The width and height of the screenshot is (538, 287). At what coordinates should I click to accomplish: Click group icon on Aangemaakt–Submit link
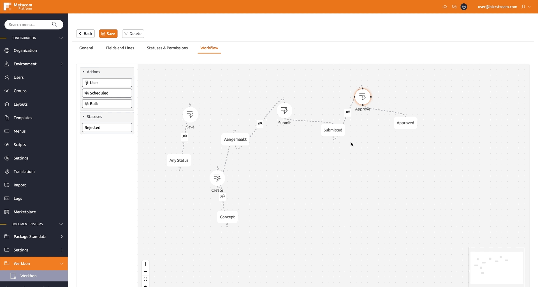pyautogui.click(x=260, y=124)
